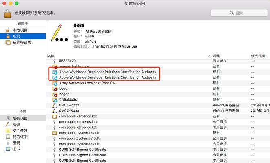Select the CMCC-Xupg network password entry
Screen dimensions: 270x163
[158, 111]
